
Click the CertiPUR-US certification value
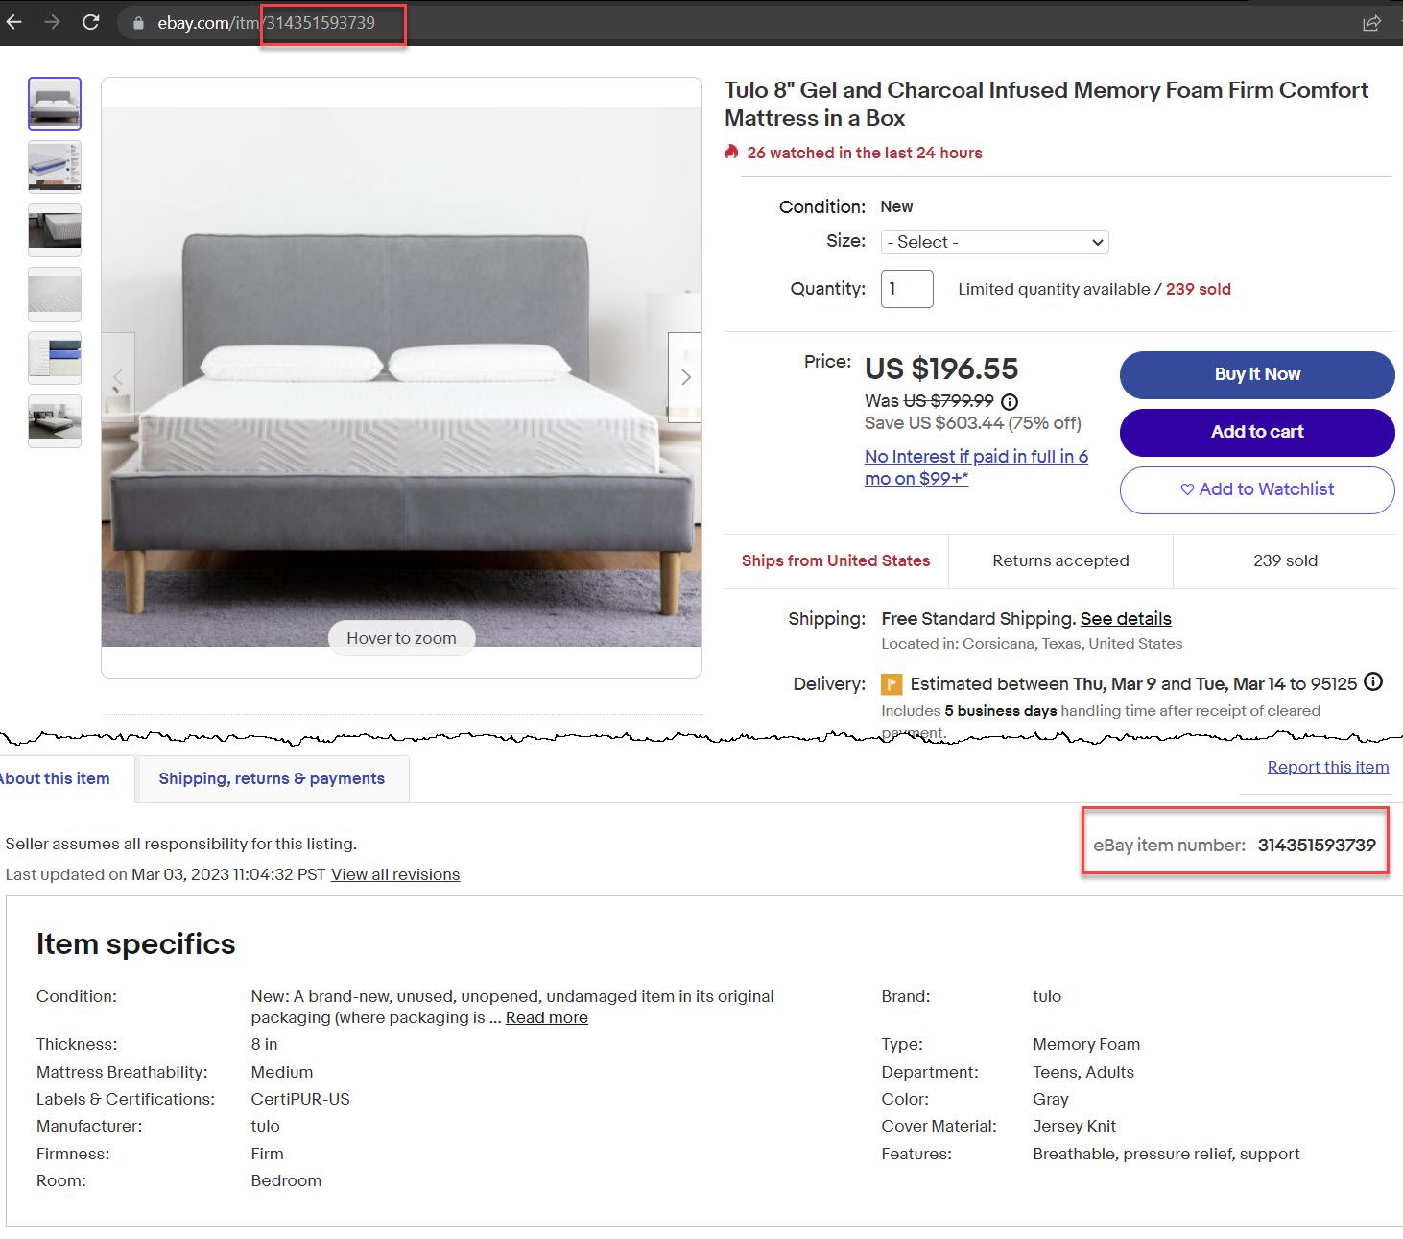click(x=300, y=1099)
